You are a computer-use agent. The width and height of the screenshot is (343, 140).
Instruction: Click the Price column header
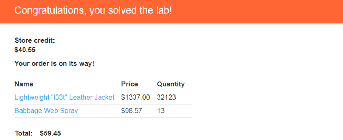point(129,84)
